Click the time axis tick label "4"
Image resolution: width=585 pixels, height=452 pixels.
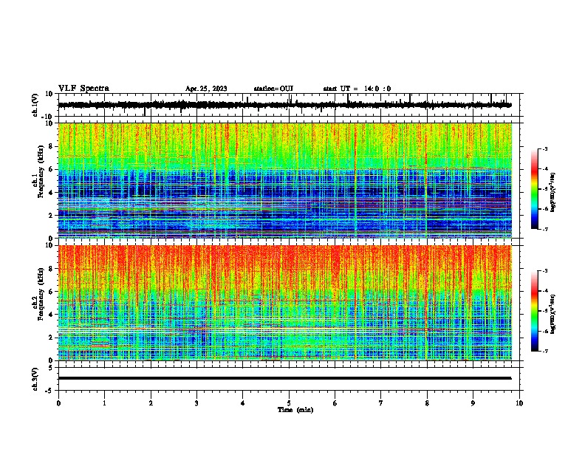point(243,403)
